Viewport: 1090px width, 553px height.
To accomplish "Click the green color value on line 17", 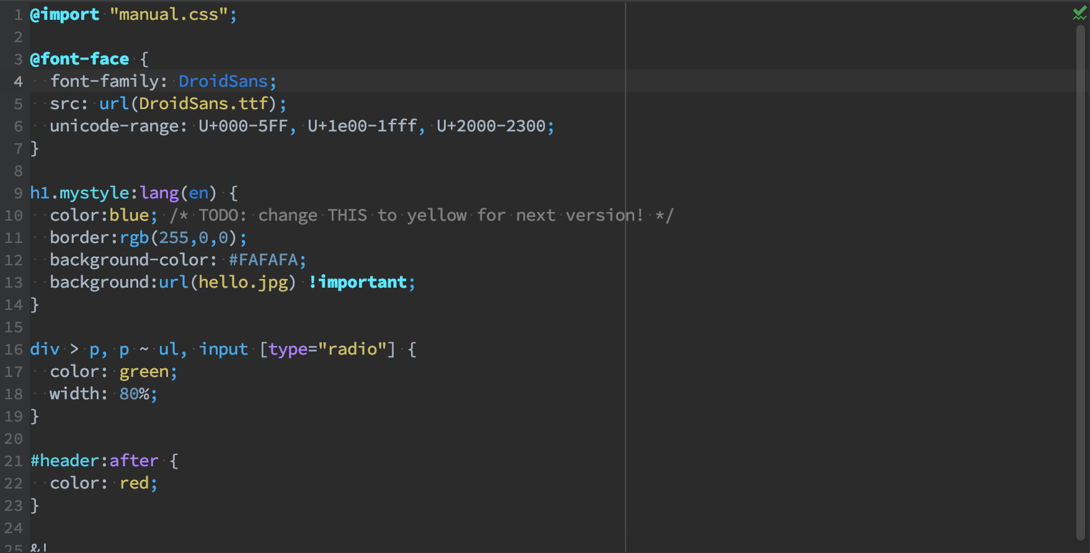I will pyautogui.click(x=144, y=371).
